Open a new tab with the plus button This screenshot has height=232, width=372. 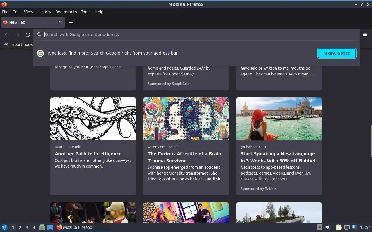71,22
